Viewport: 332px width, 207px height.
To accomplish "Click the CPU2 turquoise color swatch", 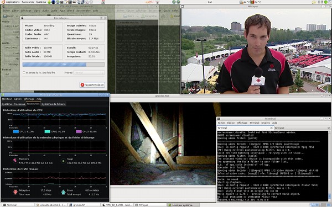I will [x=48, y=131].
